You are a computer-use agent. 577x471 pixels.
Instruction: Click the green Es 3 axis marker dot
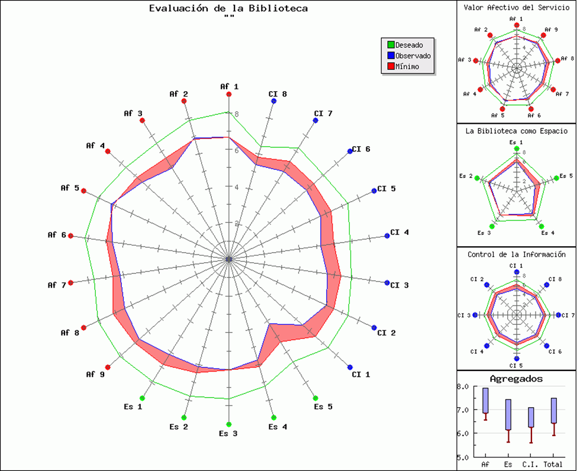pyautogui.click(x=229, y=424)
